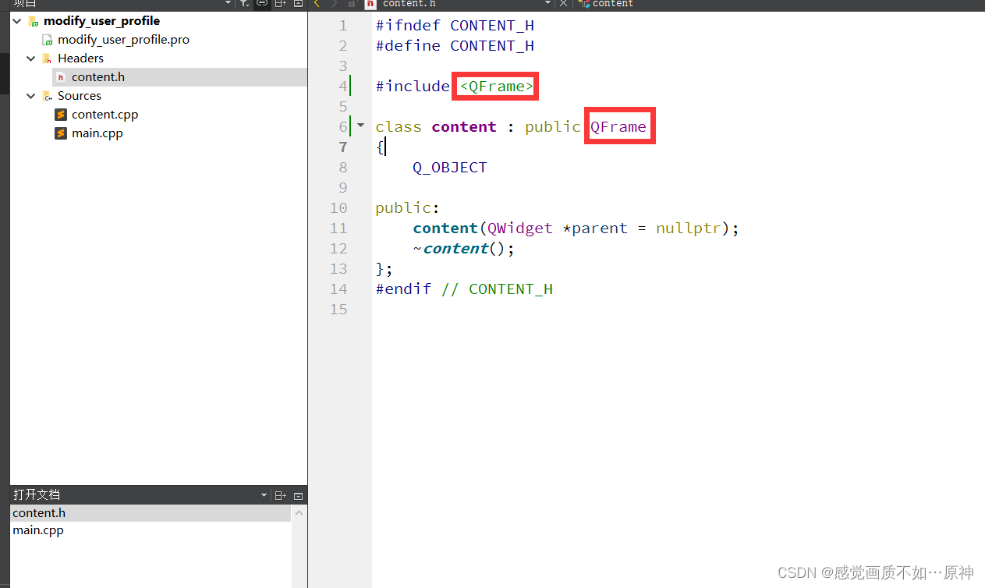Close the project side panel
The image size is (985, 588).
click(298, 3)
